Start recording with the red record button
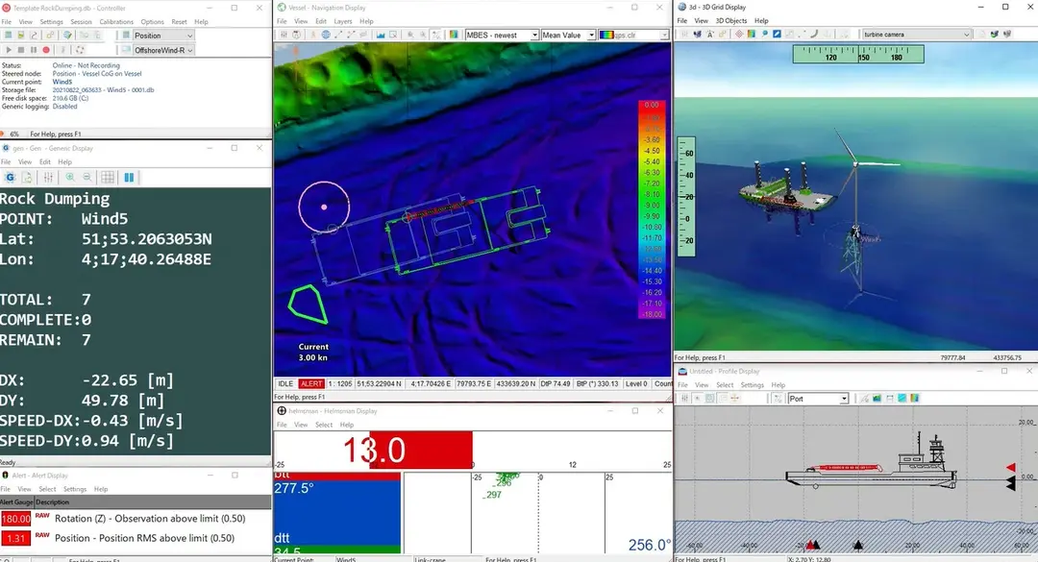Screen dimensions: 1038x562 pyautogui.click(x=46, y=50)
